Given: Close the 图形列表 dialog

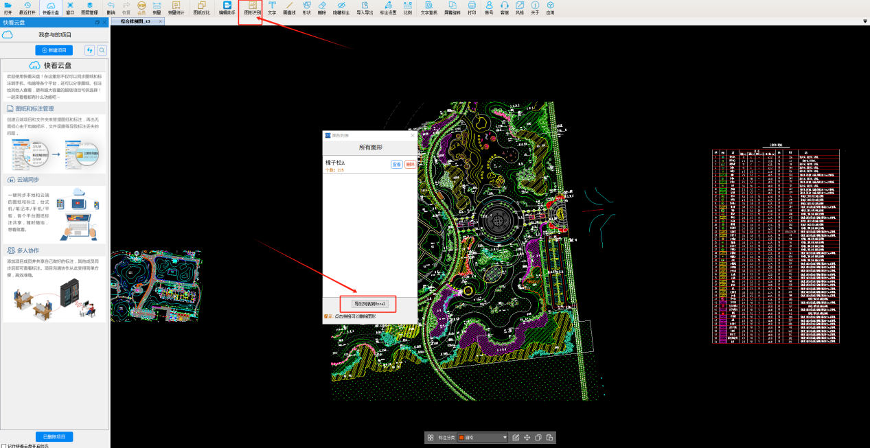Looking at the screenshot, I should point(413,135).
